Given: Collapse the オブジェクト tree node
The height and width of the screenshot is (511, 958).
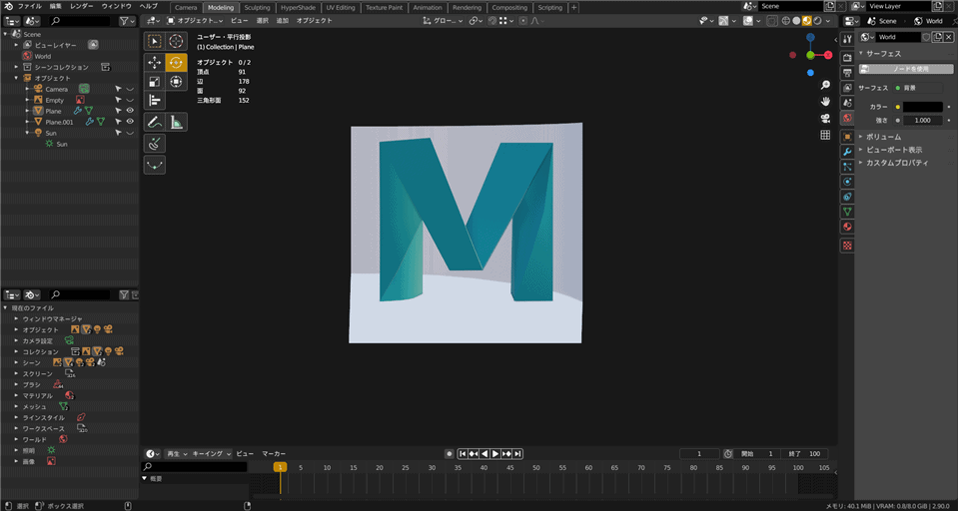Looking at the screenshot, I should pos(17,78).
